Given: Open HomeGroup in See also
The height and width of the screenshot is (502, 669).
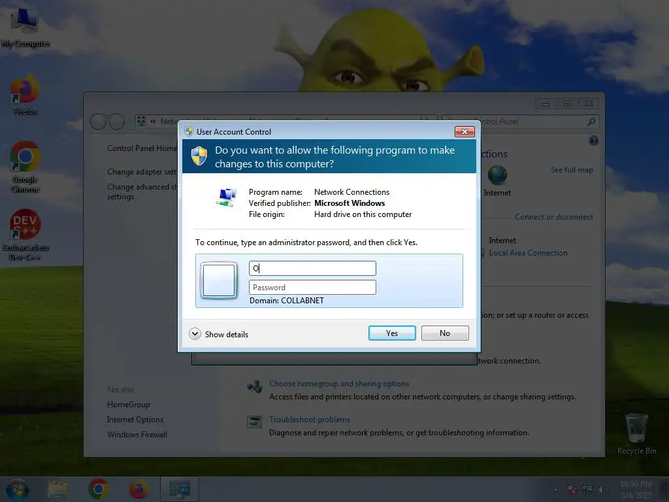Looking at the screenshot, I should click(x=129, y=404).
